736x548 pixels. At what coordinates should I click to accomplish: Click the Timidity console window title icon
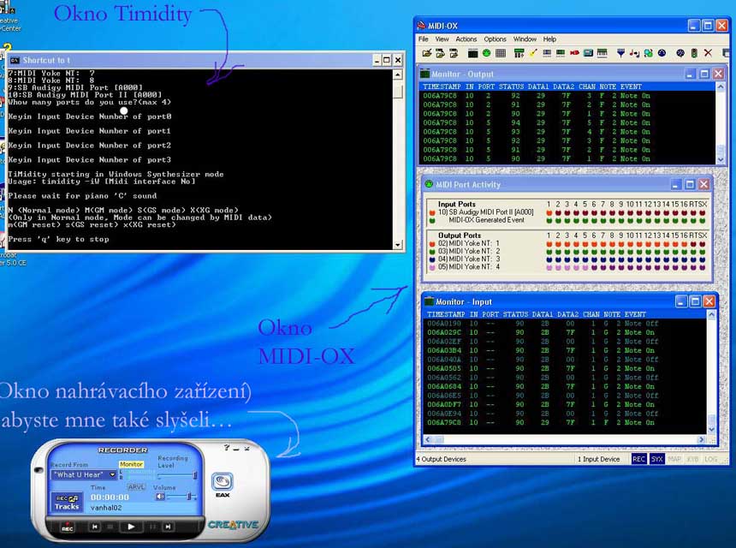click(x=15, y=60)
